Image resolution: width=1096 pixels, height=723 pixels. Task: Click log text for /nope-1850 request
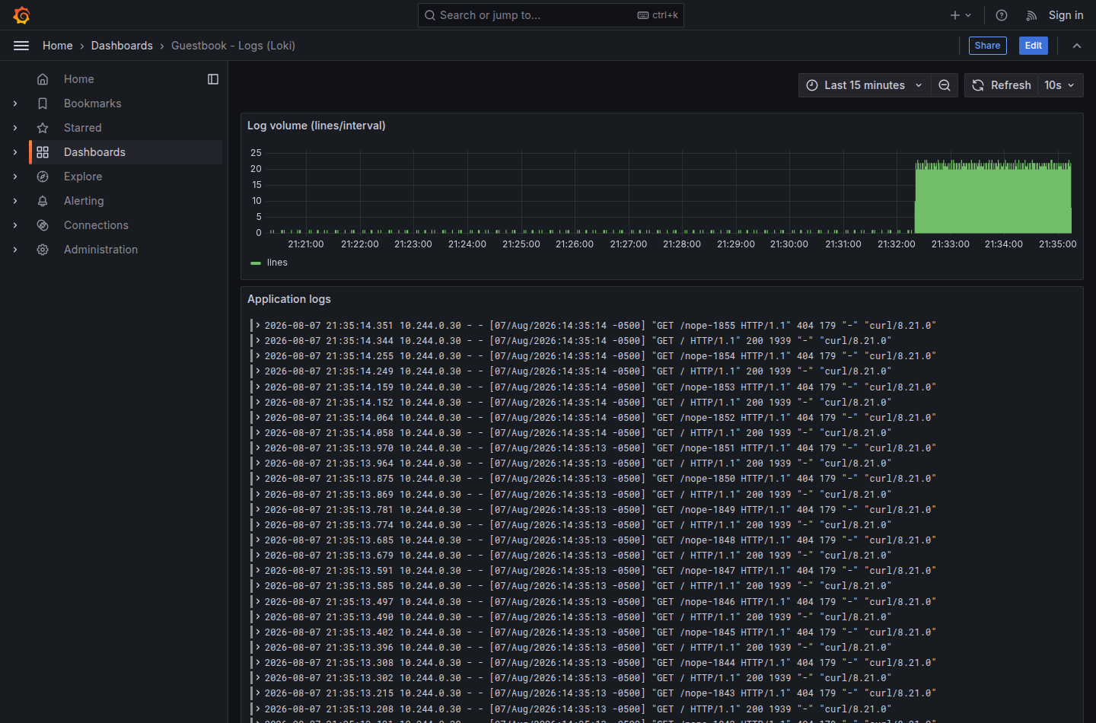pyautogui.click(x=600, y=479)
